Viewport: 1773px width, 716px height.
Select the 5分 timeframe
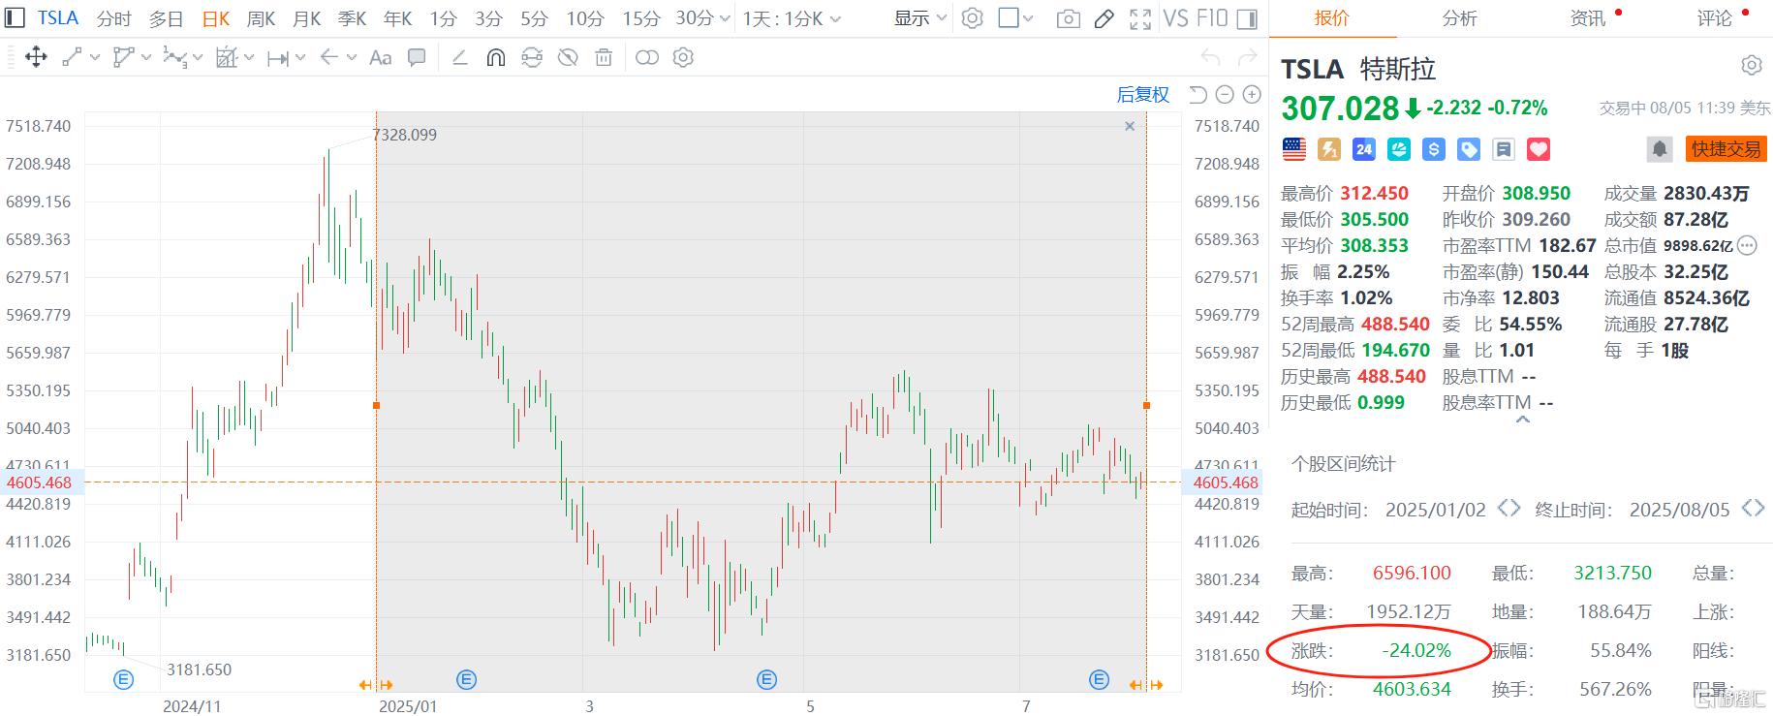click(x=534, y=18)
